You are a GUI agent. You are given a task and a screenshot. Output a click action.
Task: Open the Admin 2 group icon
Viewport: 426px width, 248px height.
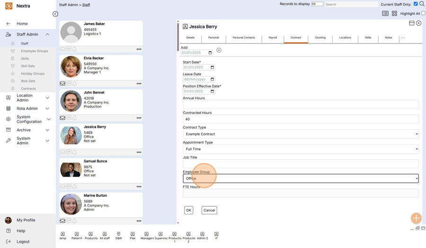(x=202, y=234)
